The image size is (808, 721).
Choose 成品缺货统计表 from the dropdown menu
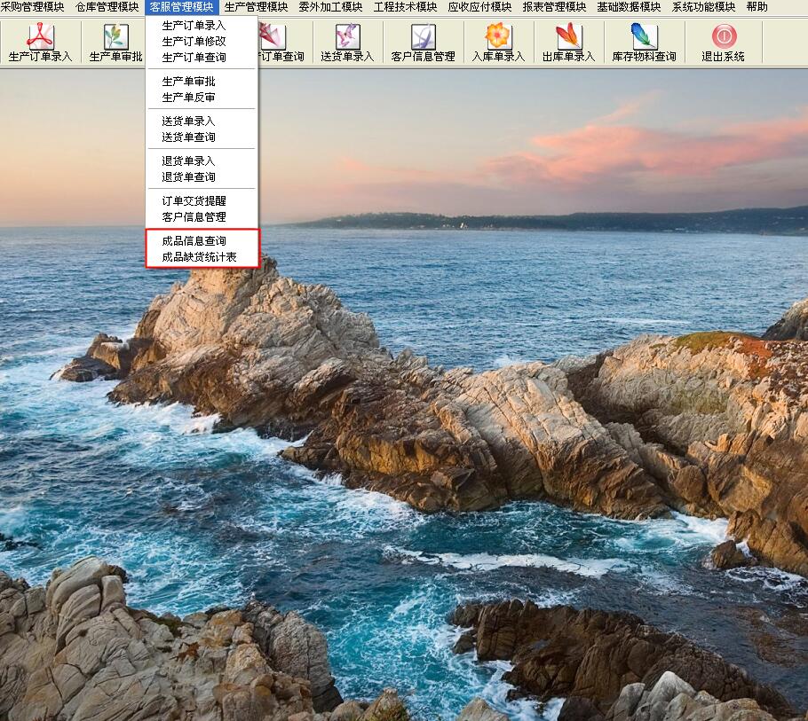(199, 257)
